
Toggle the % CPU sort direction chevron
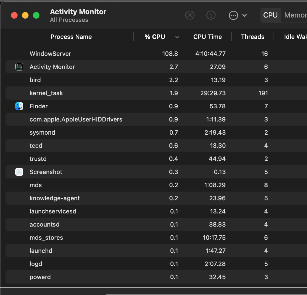tap(177, 37)
